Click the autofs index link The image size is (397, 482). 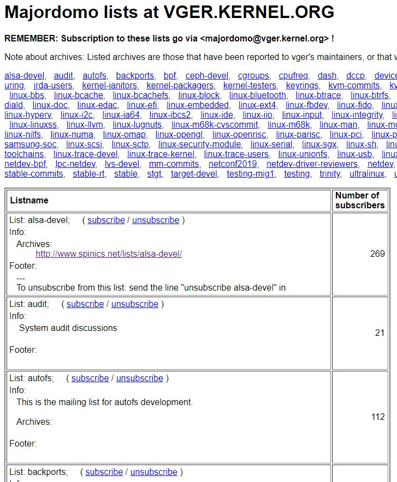pos(94,76)
